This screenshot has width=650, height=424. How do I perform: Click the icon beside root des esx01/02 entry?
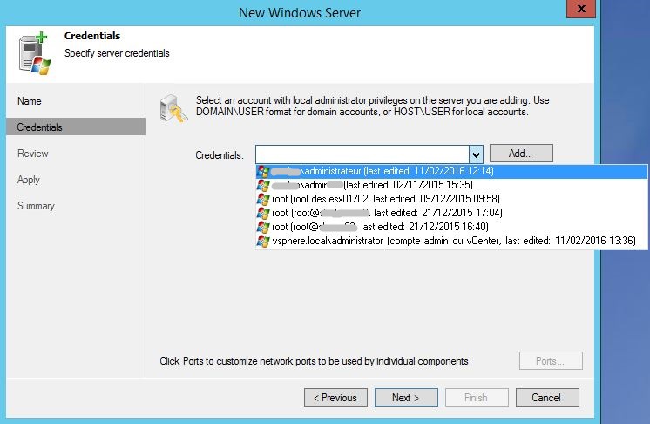pos(263,199)
